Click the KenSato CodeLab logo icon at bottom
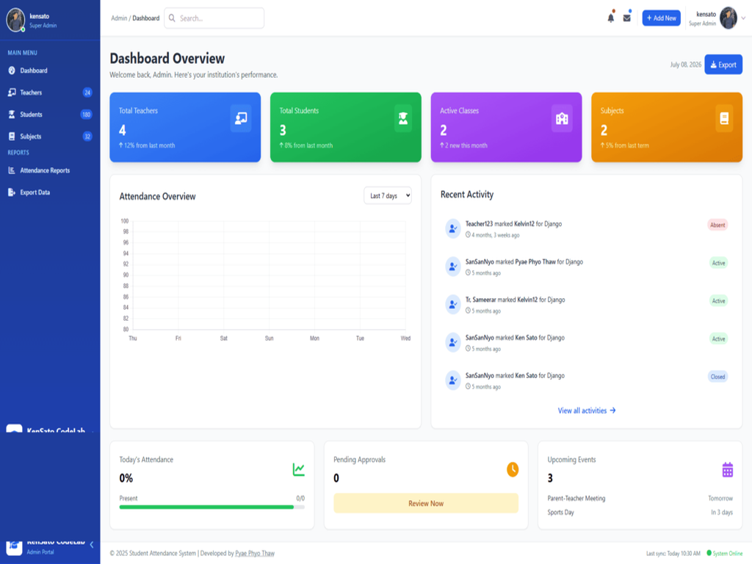Viewport: 752px width, 564px height. pyautogui.click(x=14, y=546)
